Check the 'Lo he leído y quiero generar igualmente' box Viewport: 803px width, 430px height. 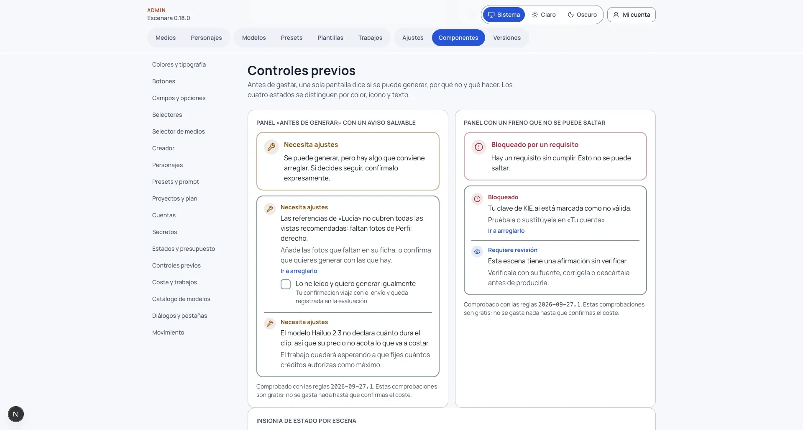286,284
